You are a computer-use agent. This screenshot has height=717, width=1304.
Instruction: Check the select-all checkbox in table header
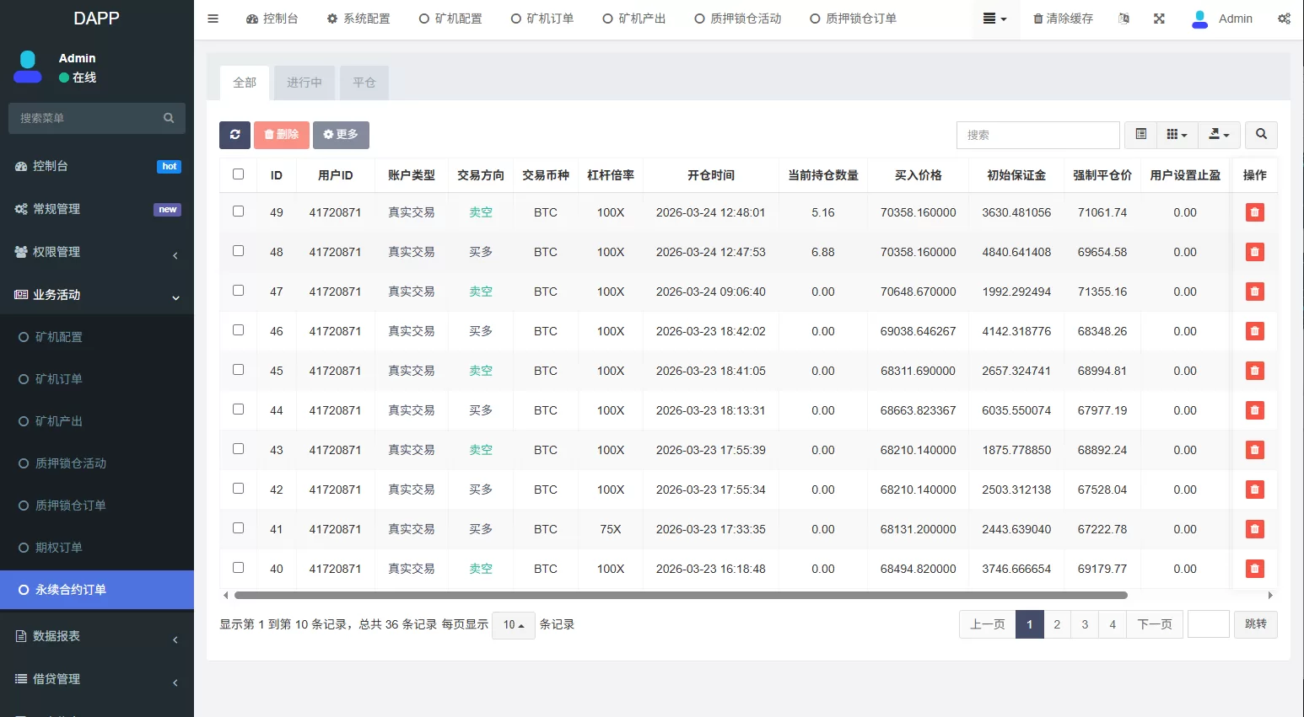click(x=238, y=174)
